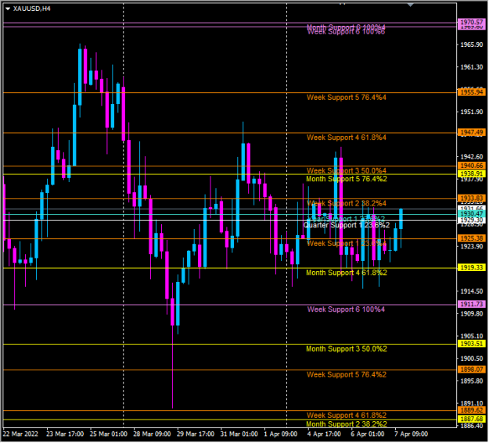Viewport: 489px width, 443px height.
Task: Select the Month Support 3 50.0%2 label
Action: point(347,349)
